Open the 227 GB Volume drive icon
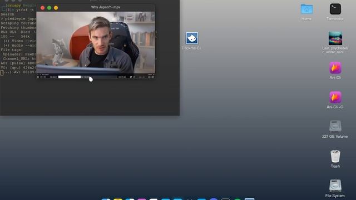 pyautogui.click(x=335, y=126)
